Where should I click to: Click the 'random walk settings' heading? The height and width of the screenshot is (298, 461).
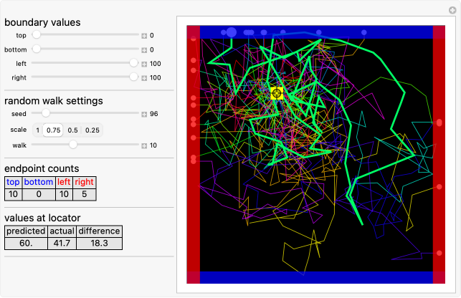pyautogui.click(x=54, y=101)
